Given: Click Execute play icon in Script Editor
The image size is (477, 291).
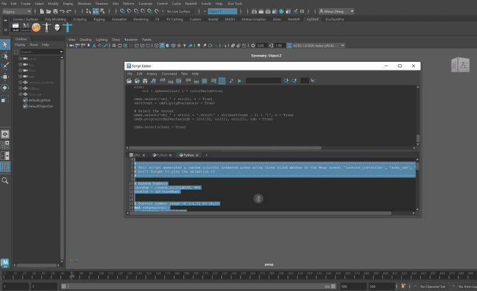Looking at the screenshot, I should pyautogui.click(x=239, y=80).
